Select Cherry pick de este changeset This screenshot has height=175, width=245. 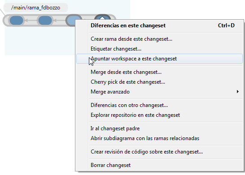(x=159, y=82)
